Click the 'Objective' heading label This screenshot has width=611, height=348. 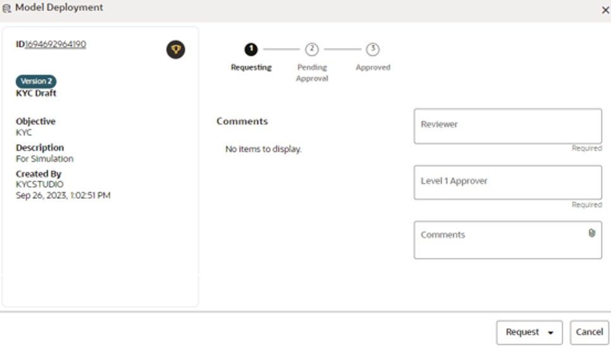click(35, 121)
